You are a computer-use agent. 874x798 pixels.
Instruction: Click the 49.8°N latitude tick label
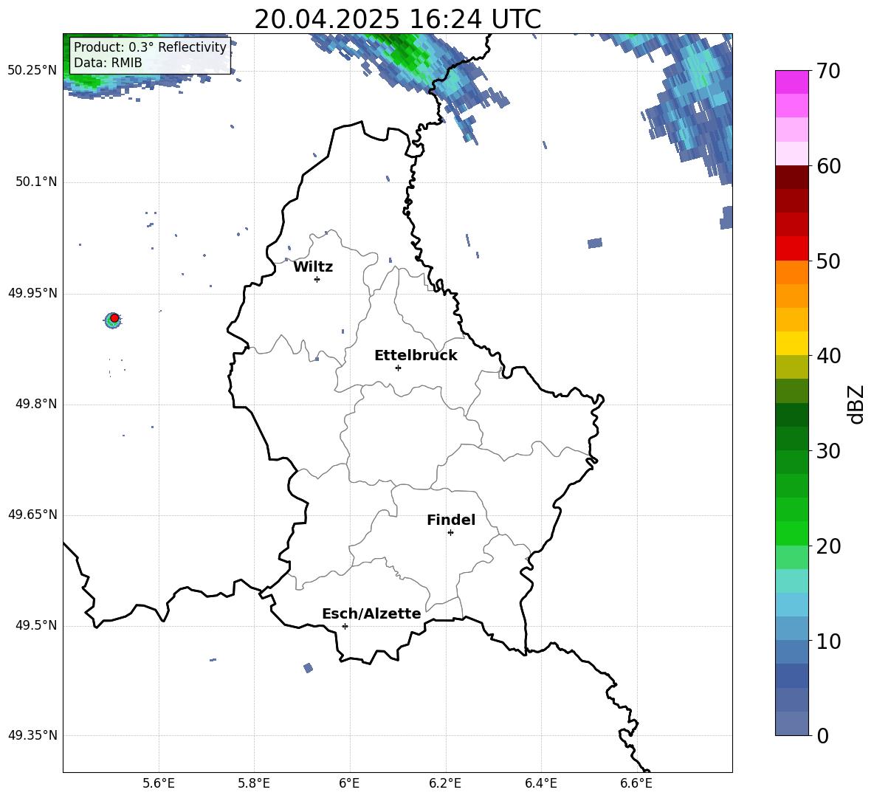pos(36,404)
